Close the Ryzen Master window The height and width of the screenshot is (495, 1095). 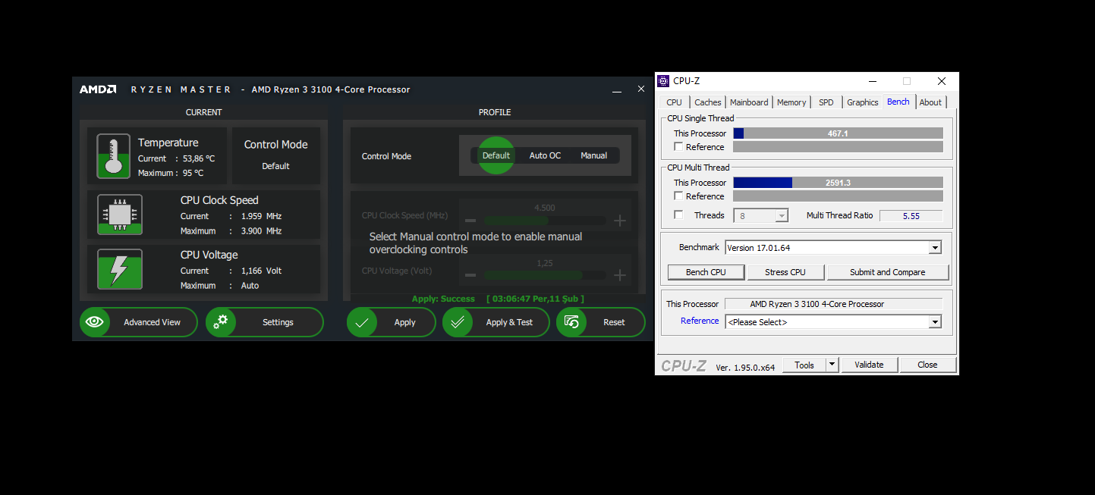point(640,89)
